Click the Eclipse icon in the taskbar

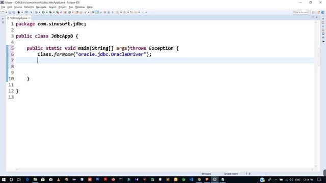coord(215,179)
